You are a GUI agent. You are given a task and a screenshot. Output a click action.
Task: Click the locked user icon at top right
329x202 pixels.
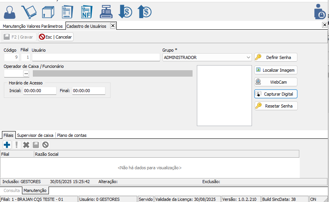click(320, 12)
